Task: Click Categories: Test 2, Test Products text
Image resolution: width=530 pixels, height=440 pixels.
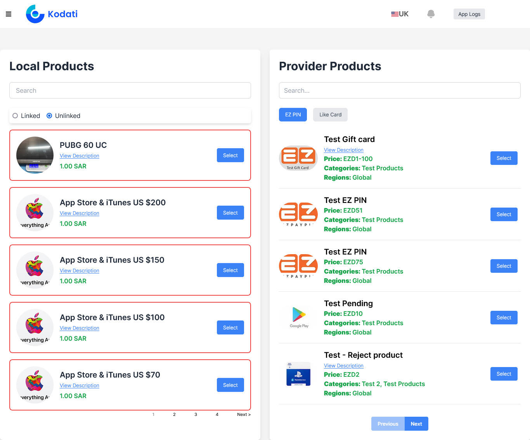Action: click(x=374, y=384)
